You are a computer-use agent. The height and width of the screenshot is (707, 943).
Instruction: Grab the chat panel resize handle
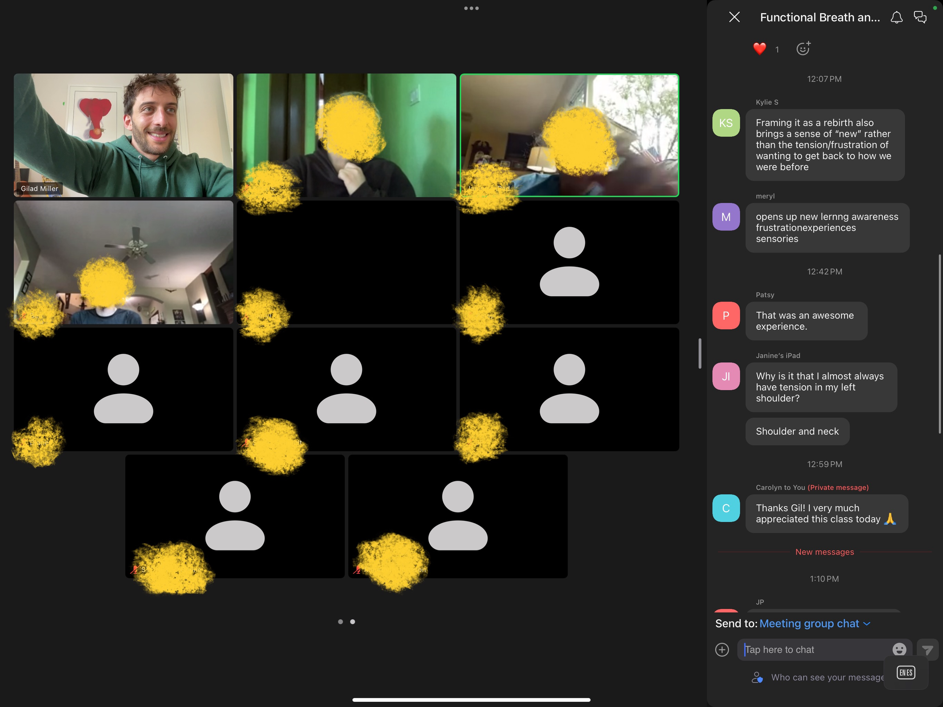(x=700, y=353)
